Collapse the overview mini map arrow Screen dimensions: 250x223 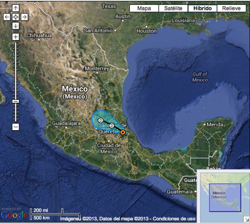[247, 219]
